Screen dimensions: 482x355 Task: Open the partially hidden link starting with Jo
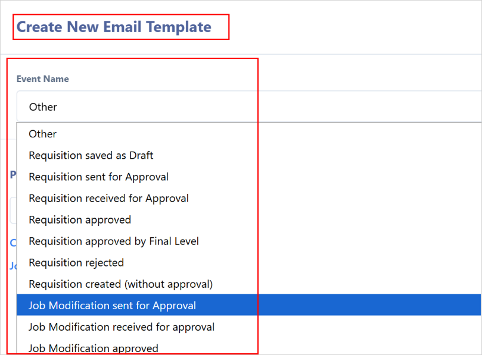[13, 265]
